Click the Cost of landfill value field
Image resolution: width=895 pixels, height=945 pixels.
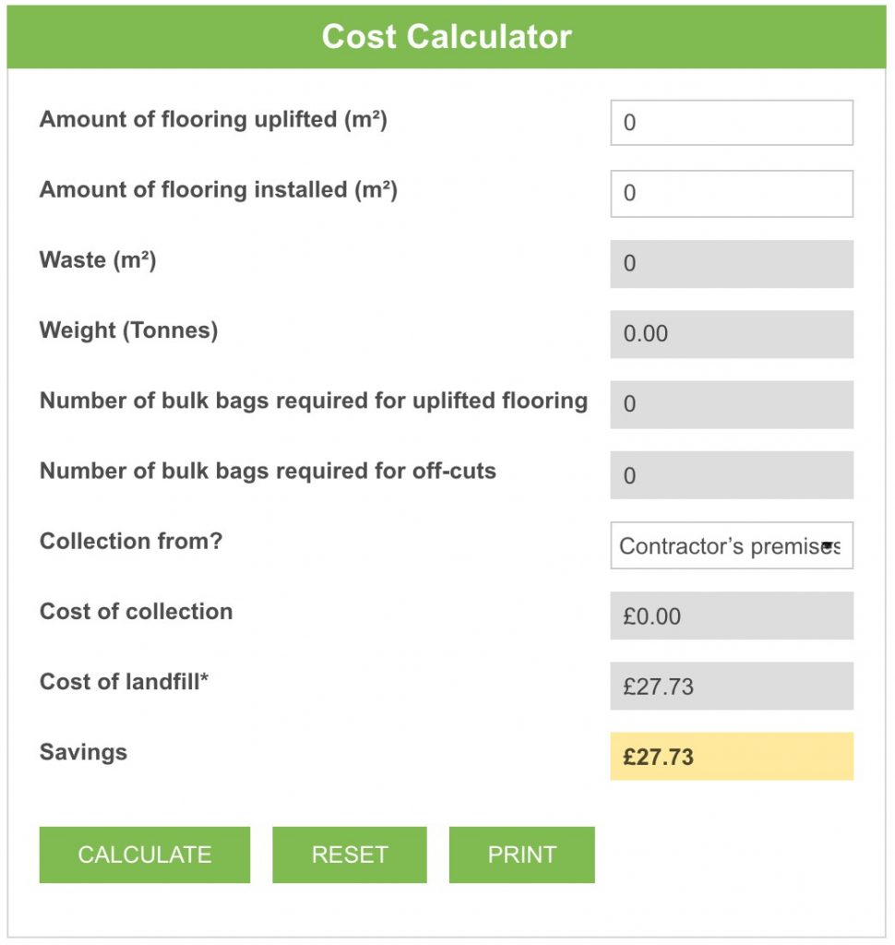pyautogui.click(x=732, y=686)
